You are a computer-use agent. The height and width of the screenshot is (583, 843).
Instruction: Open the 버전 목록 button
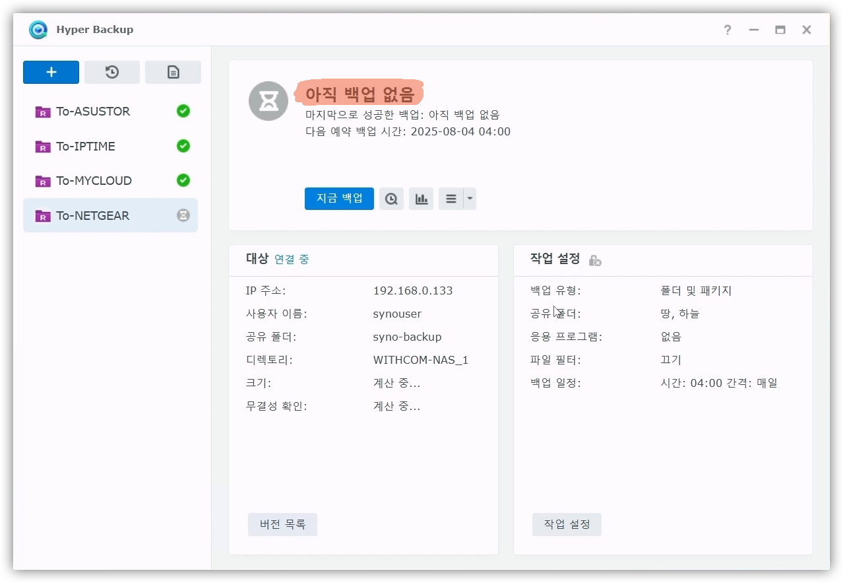pyautogui.click(x=282, y=525)
